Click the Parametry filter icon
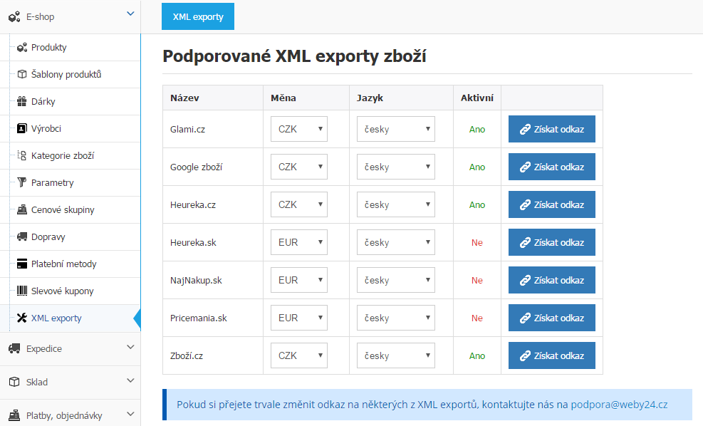 click(x=22, y=182)
